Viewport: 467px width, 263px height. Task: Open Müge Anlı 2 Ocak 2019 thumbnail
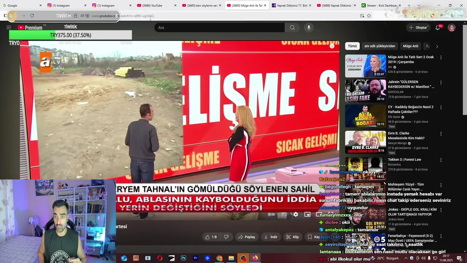[x=365, y=66]
